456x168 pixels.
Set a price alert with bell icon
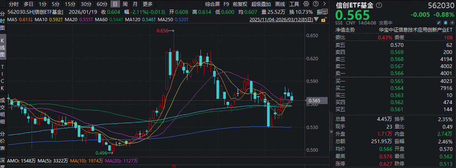[445, 23]
